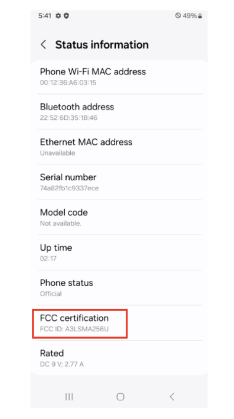Tap the Home navigation button
Image resolution: width=234 pixels, height=419 pixels.
120,397
